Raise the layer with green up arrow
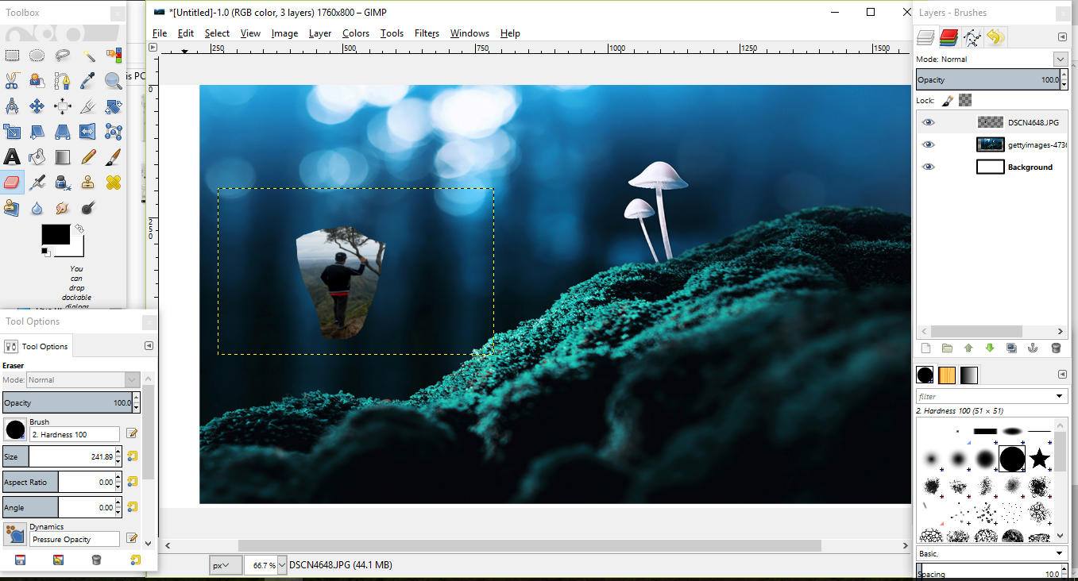The image size is (1078, 581). [968, 348]
